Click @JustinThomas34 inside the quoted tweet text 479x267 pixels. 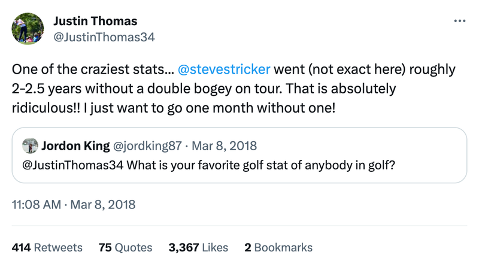coord(72,165)
